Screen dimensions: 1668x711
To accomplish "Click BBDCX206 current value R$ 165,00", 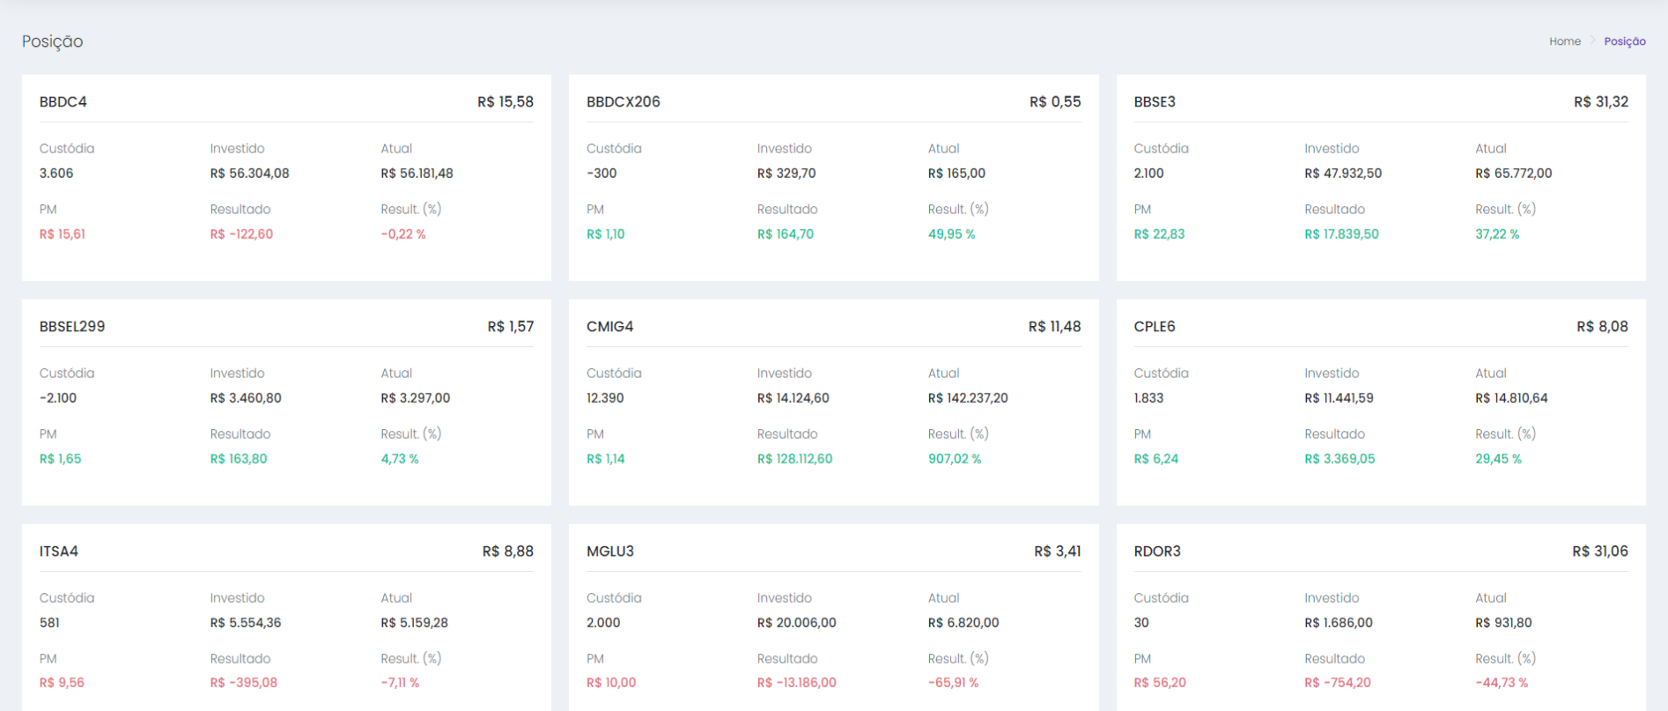I will [x=957, y=174].
